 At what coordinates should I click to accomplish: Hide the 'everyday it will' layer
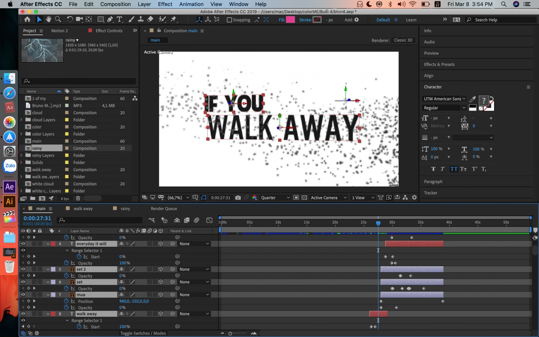(23, 244)
